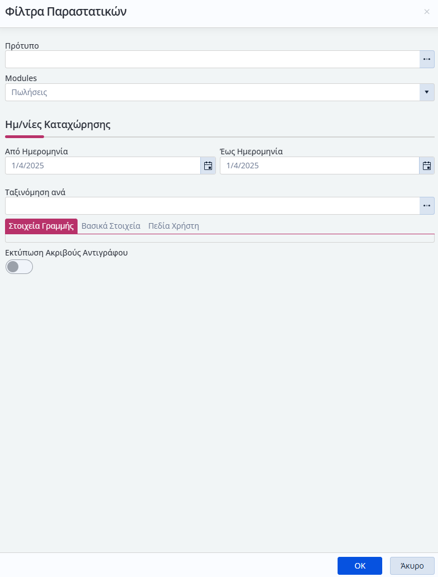438x577 pixels.
Task: Focus the Πρότυπο text field
Action: tap(213, 59)
